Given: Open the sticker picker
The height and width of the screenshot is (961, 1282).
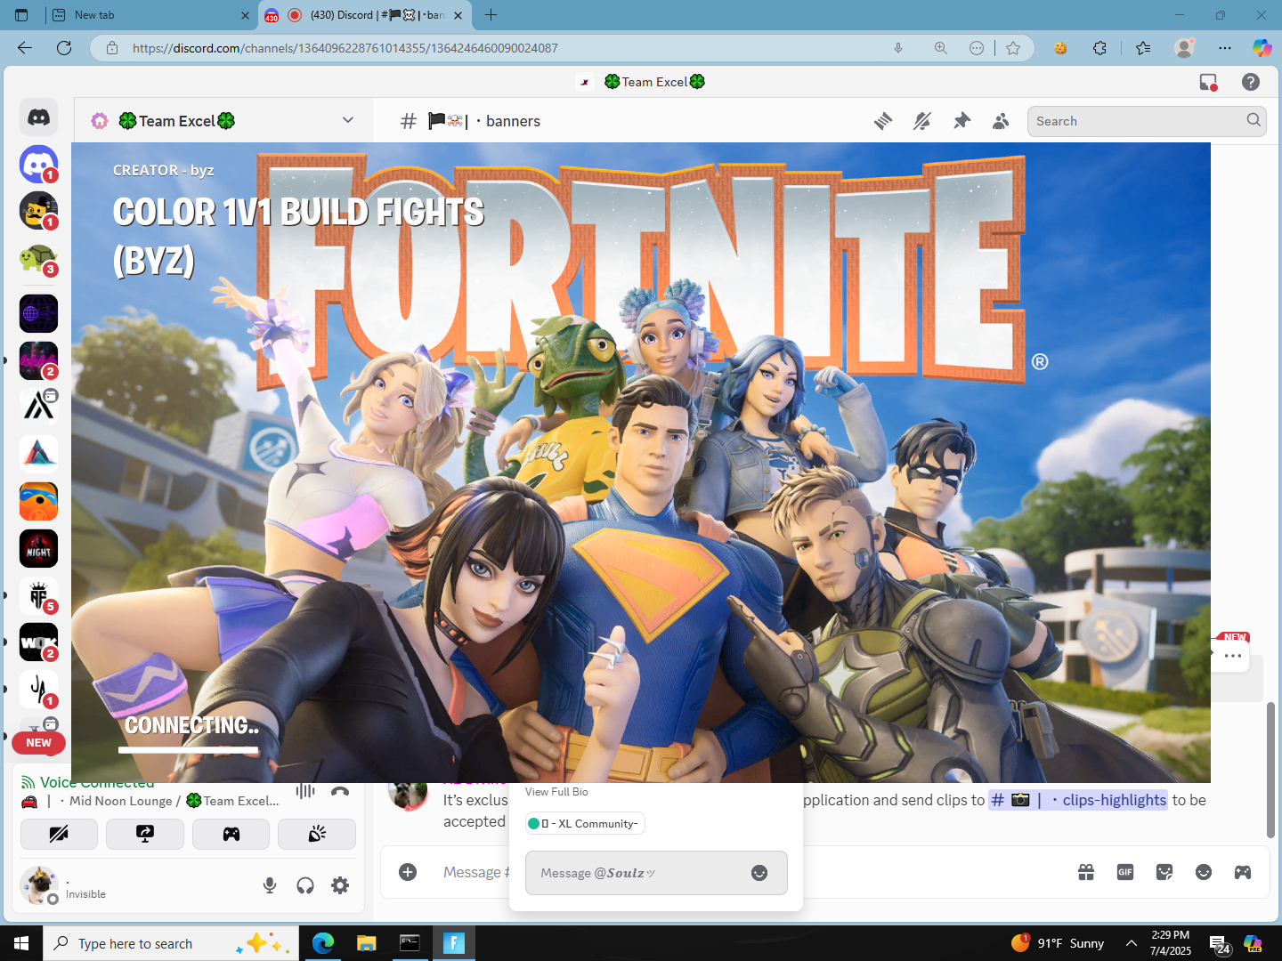Looking at the screenshot, I should click(x=1164, y=872).
